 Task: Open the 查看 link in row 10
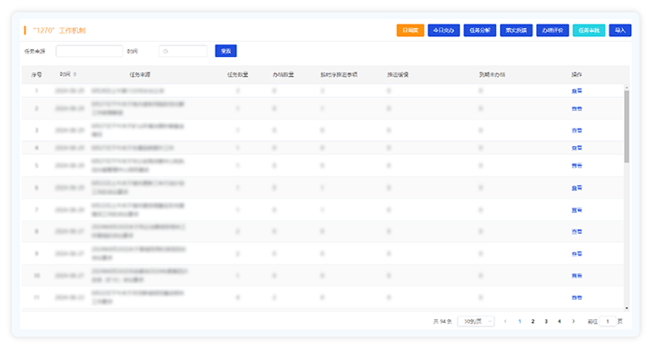(x=577, y=276)
